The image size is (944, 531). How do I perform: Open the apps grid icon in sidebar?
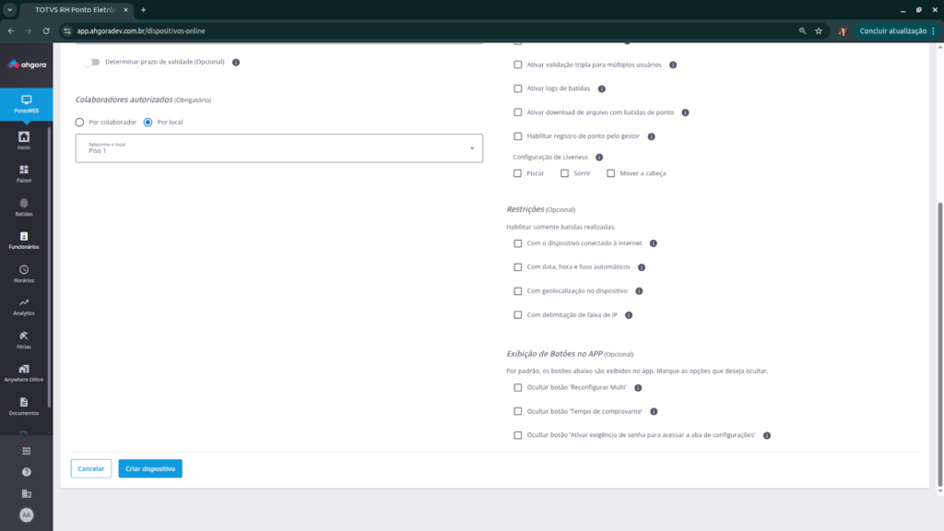[26, 451]
